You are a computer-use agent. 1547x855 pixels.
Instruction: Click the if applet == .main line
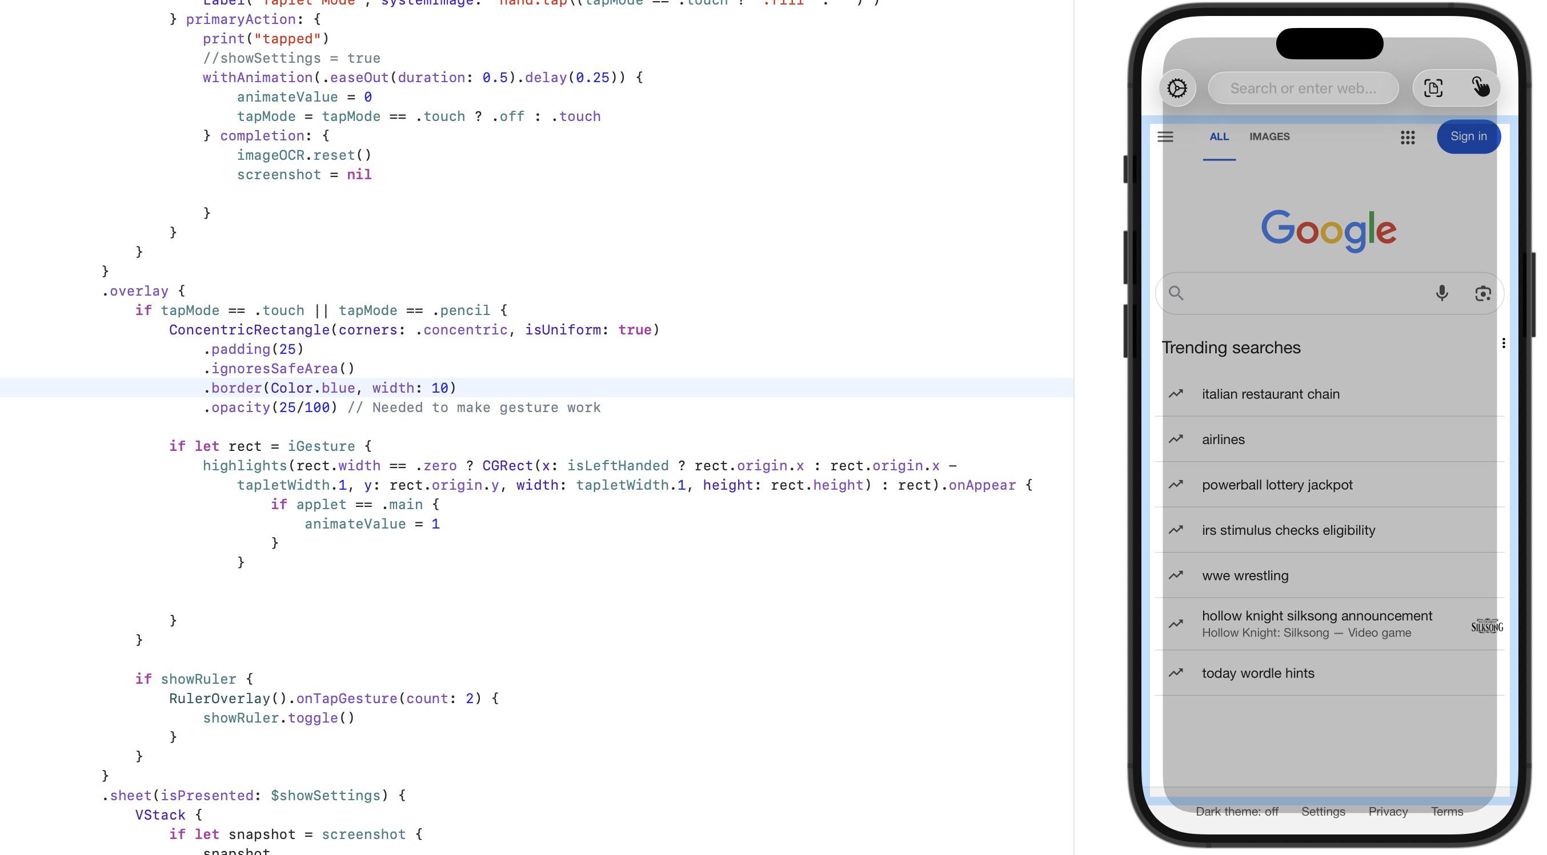(x=355, y=505)
